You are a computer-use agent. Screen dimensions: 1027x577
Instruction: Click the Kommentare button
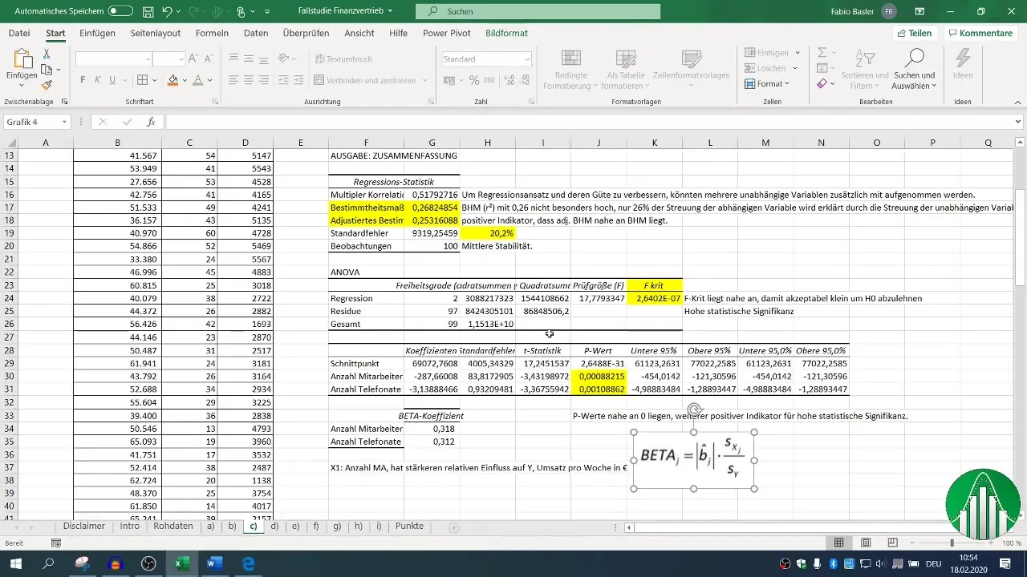(980, 33)
